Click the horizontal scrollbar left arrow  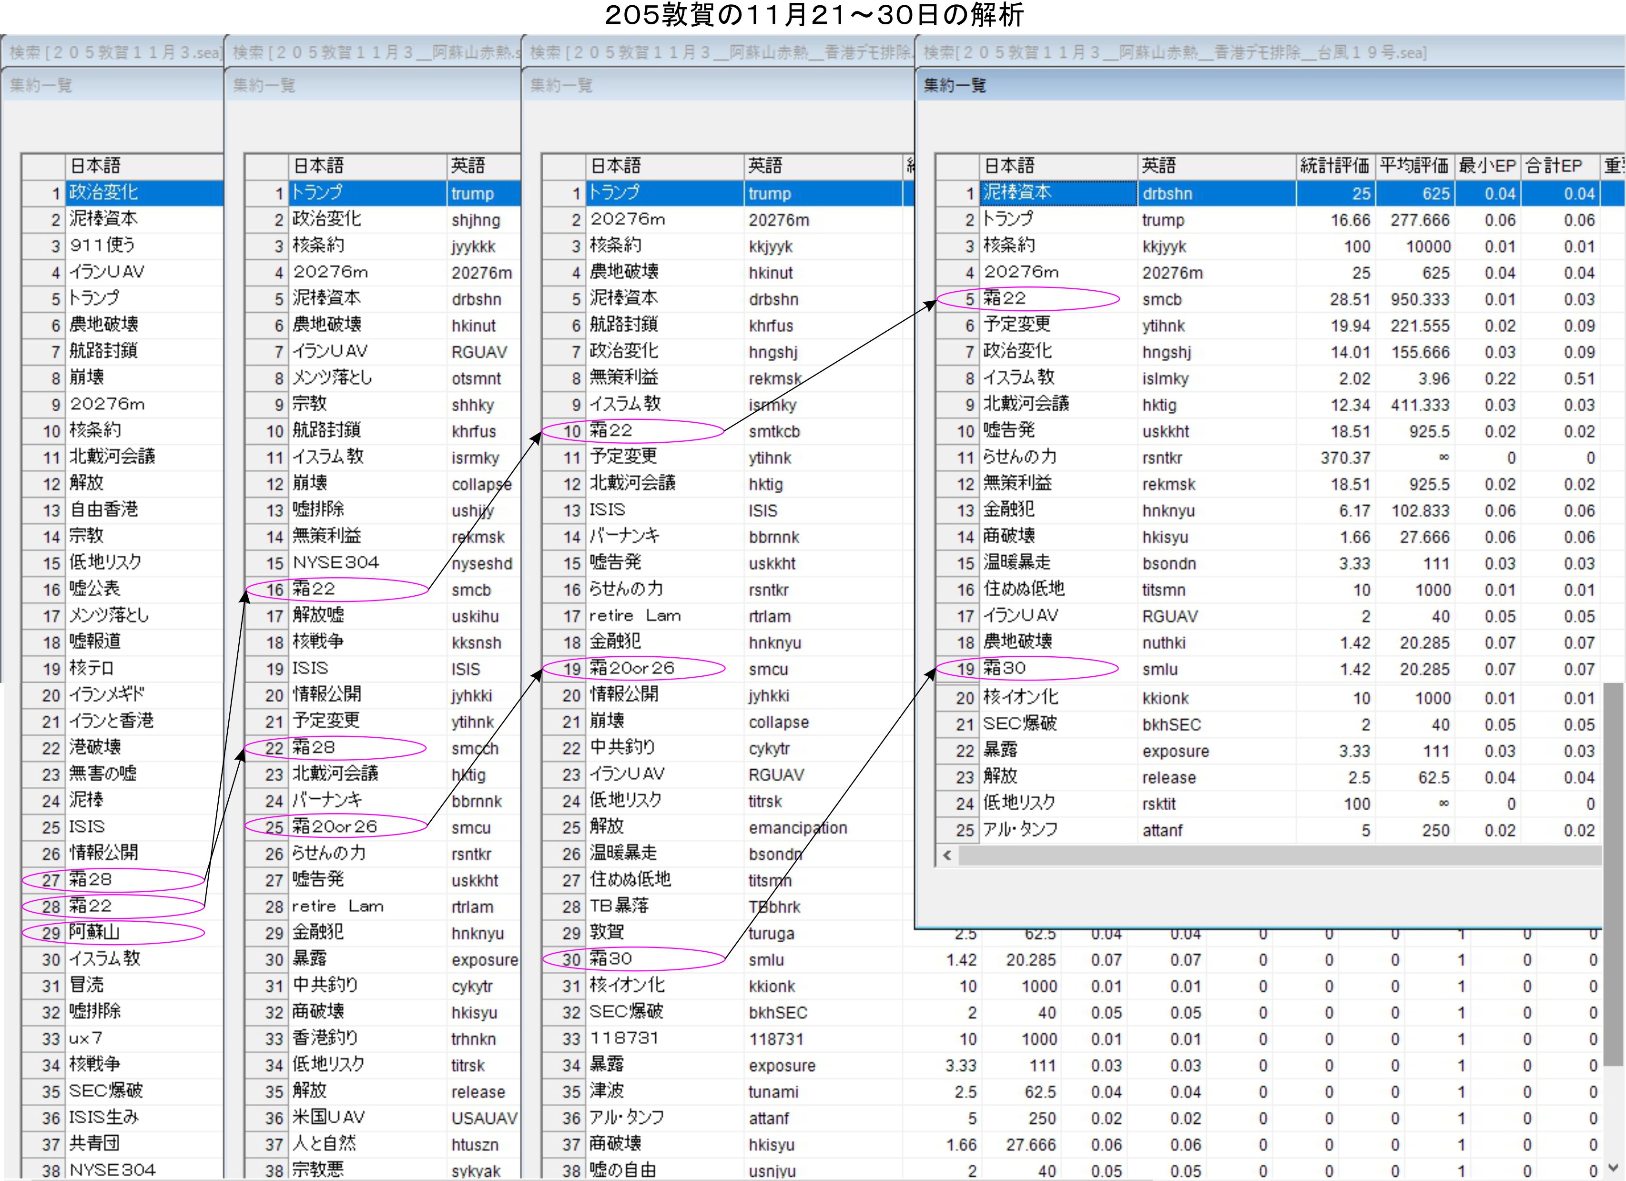pyautogui.click(x=947, y=855)
